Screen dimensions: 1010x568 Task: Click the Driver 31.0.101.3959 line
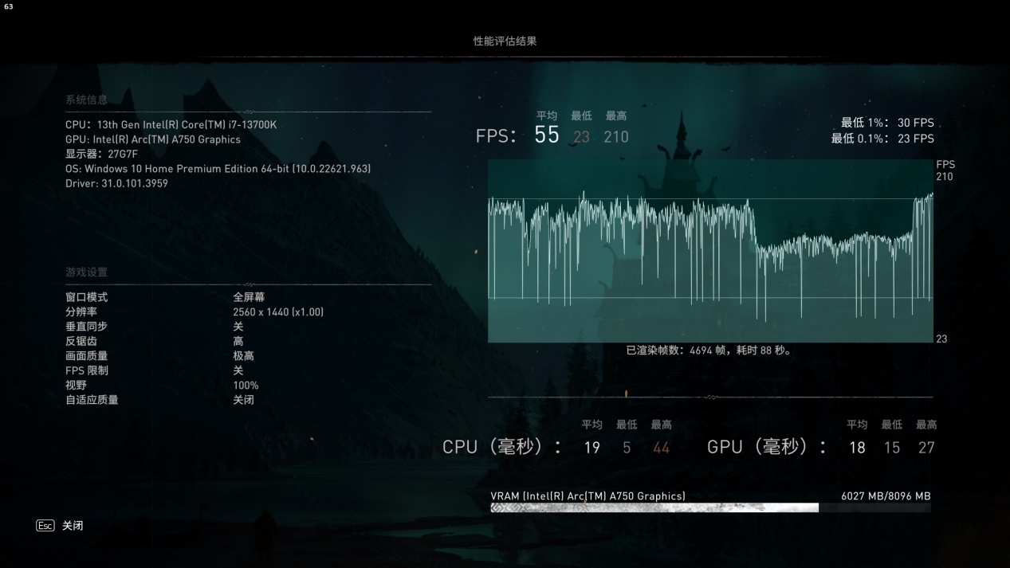116,183
